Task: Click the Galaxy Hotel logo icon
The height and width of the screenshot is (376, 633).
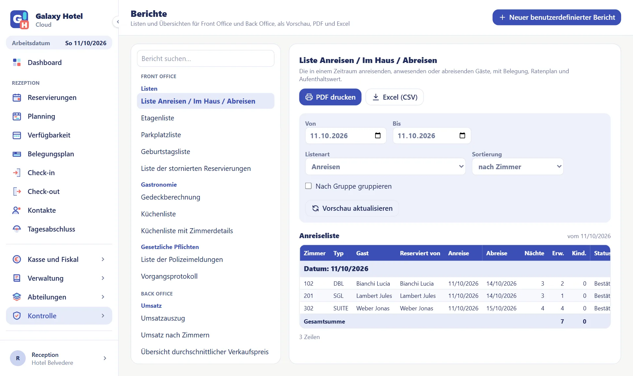Action: click(x=19, y=20)
